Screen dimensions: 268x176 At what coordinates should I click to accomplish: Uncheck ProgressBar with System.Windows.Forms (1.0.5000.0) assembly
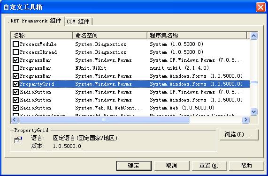click(16, 76)
